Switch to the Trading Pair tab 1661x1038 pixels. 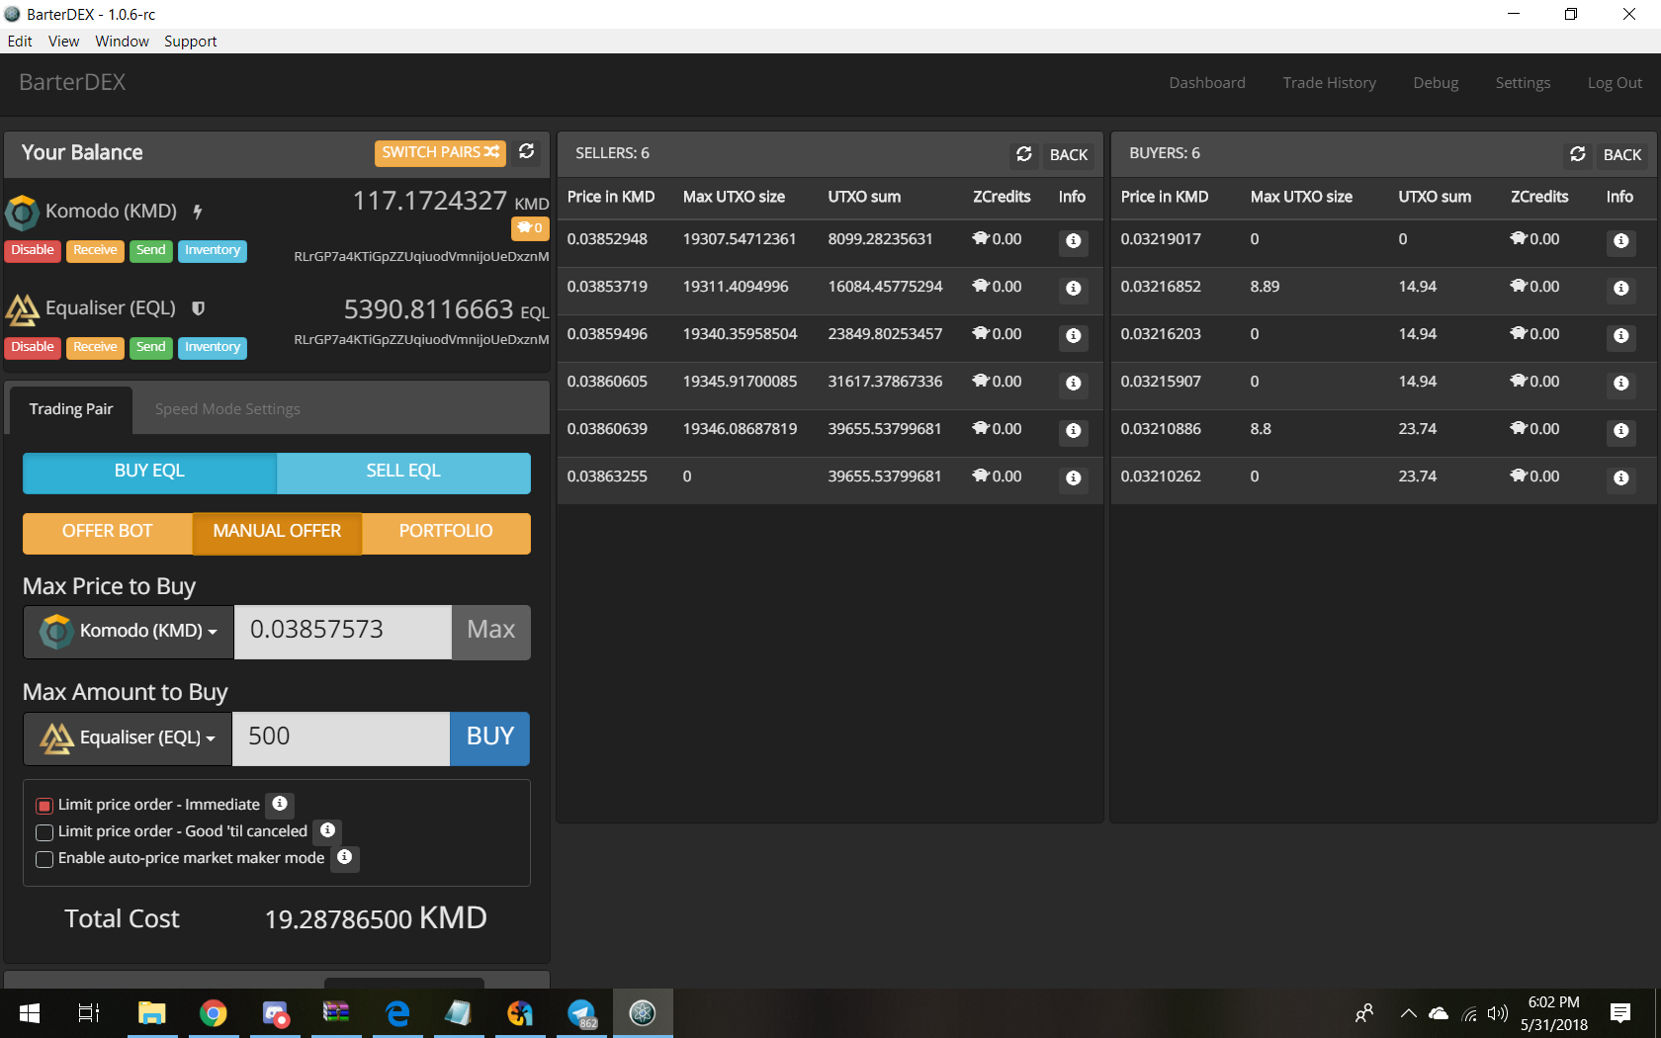71,409
